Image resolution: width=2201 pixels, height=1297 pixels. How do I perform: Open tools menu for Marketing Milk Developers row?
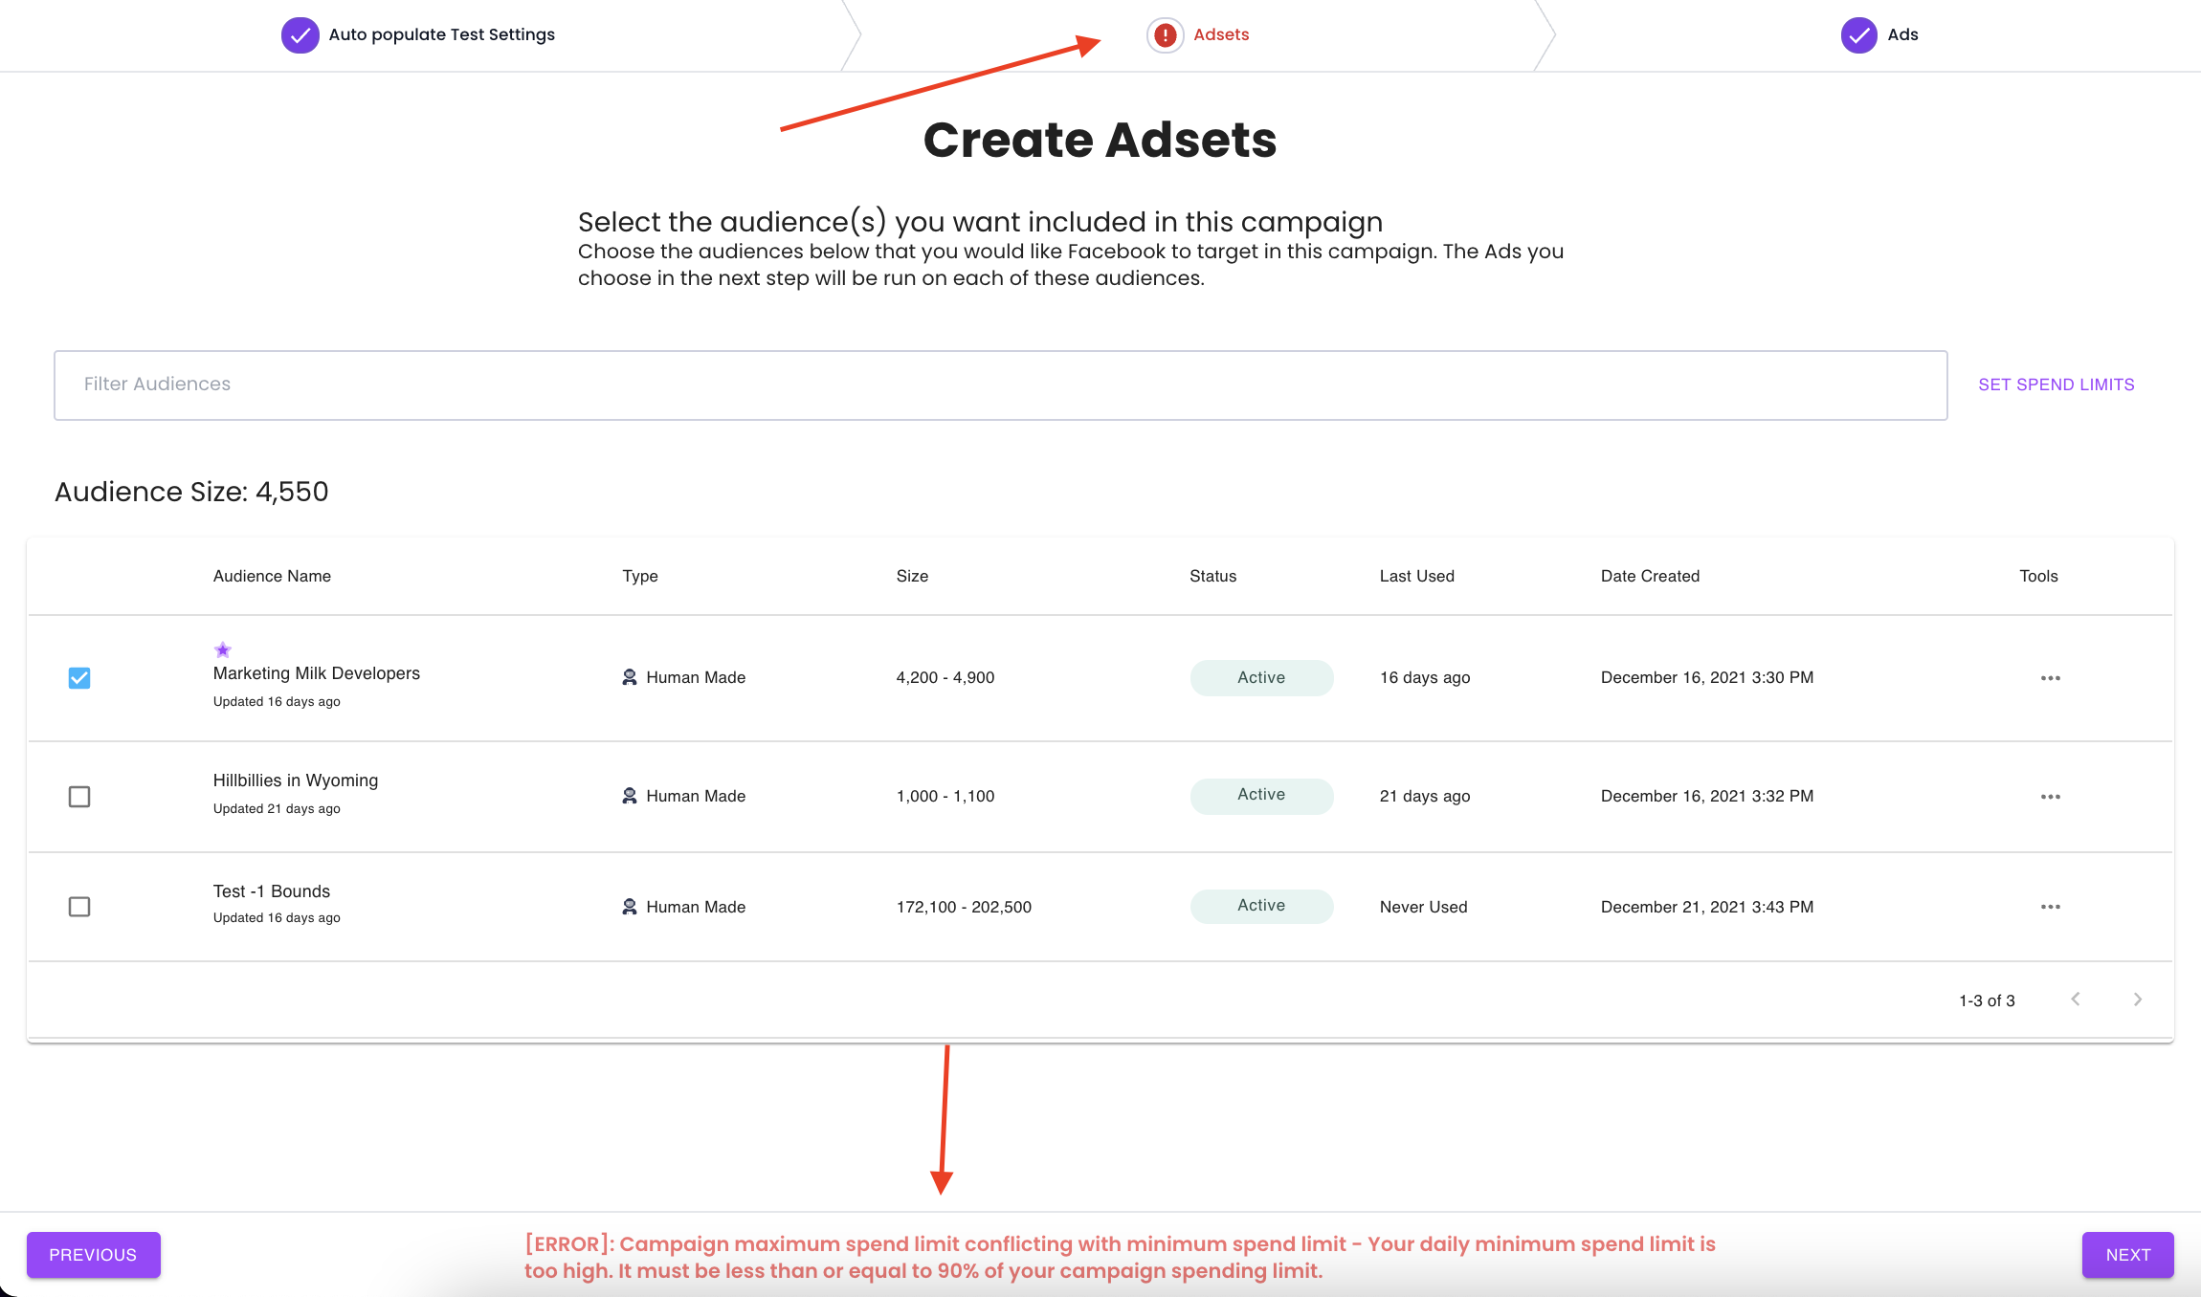pos(2050,678)
